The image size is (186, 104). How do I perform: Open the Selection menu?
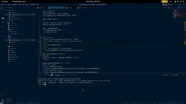14,5
